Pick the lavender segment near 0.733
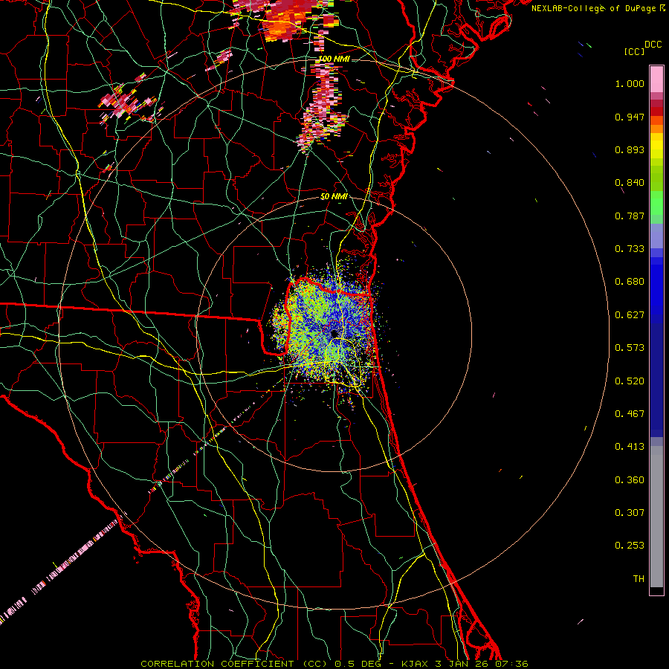This screenshot has height=669, width=669. point(656,236)
